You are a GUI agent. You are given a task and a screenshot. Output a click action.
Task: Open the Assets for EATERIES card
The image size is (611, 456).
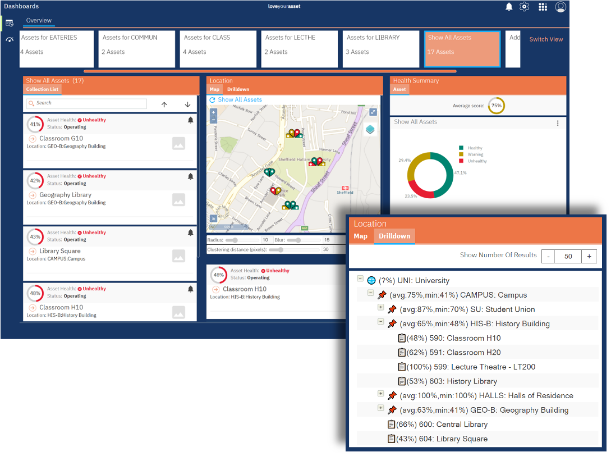(57, 49)
